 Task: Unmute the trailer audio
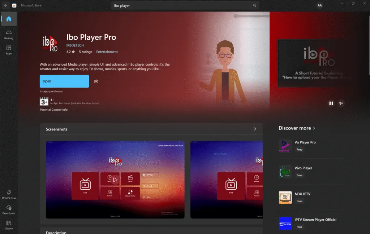coord(341,103)
